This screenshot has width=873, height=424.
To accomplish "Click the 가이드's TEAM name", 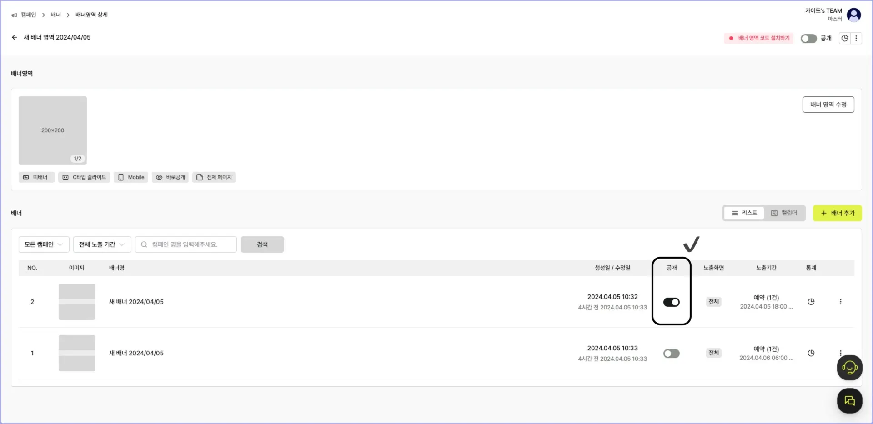I will coord(823,11).
